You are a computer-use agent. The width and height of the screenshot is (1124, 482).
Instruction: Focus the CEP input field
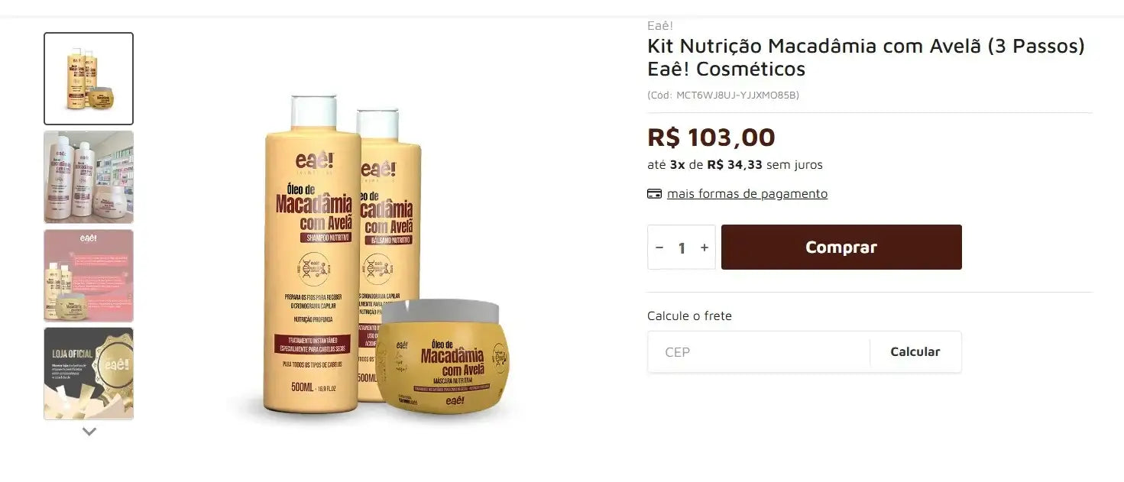[x=759, y=352]
